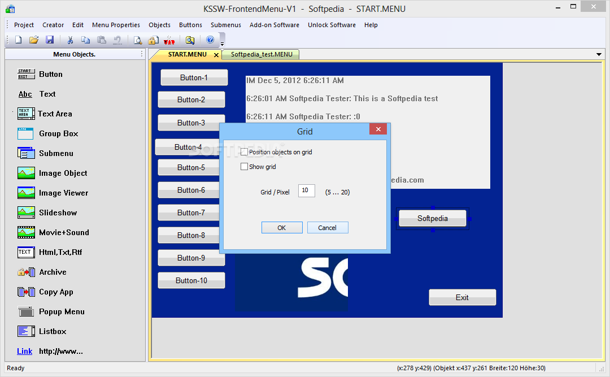
Task: Switch to the Softpedia_test.MENU tab
Action: [x=261, y=54]
